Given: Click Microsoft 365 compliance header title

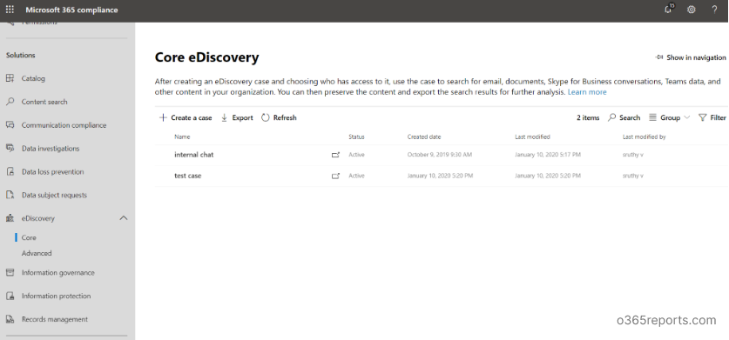Looking at the screenshot, I should [71, 10].
